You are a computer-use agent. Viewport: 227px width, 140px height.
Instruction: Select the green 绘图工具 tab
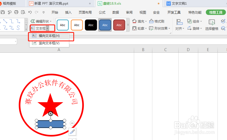click(216, 13)
